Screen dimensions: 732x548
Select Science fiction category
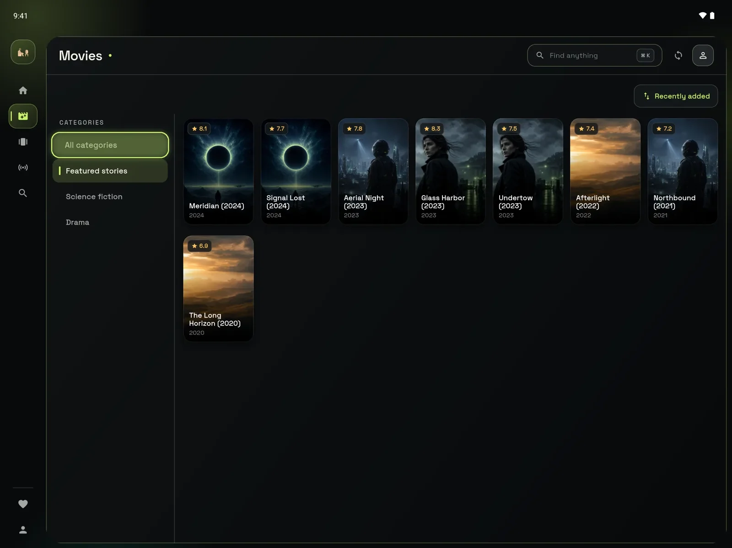[110, 197]
